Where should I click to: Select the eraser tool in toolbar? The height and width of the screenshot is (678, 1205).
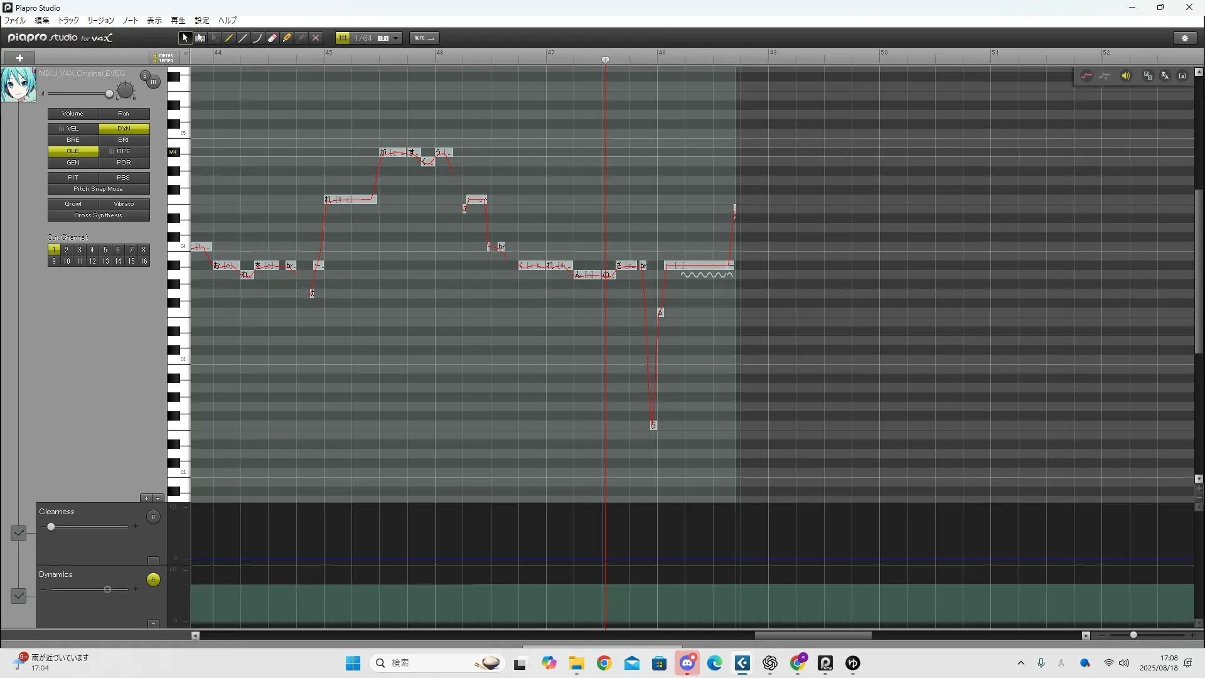(272, 38)
